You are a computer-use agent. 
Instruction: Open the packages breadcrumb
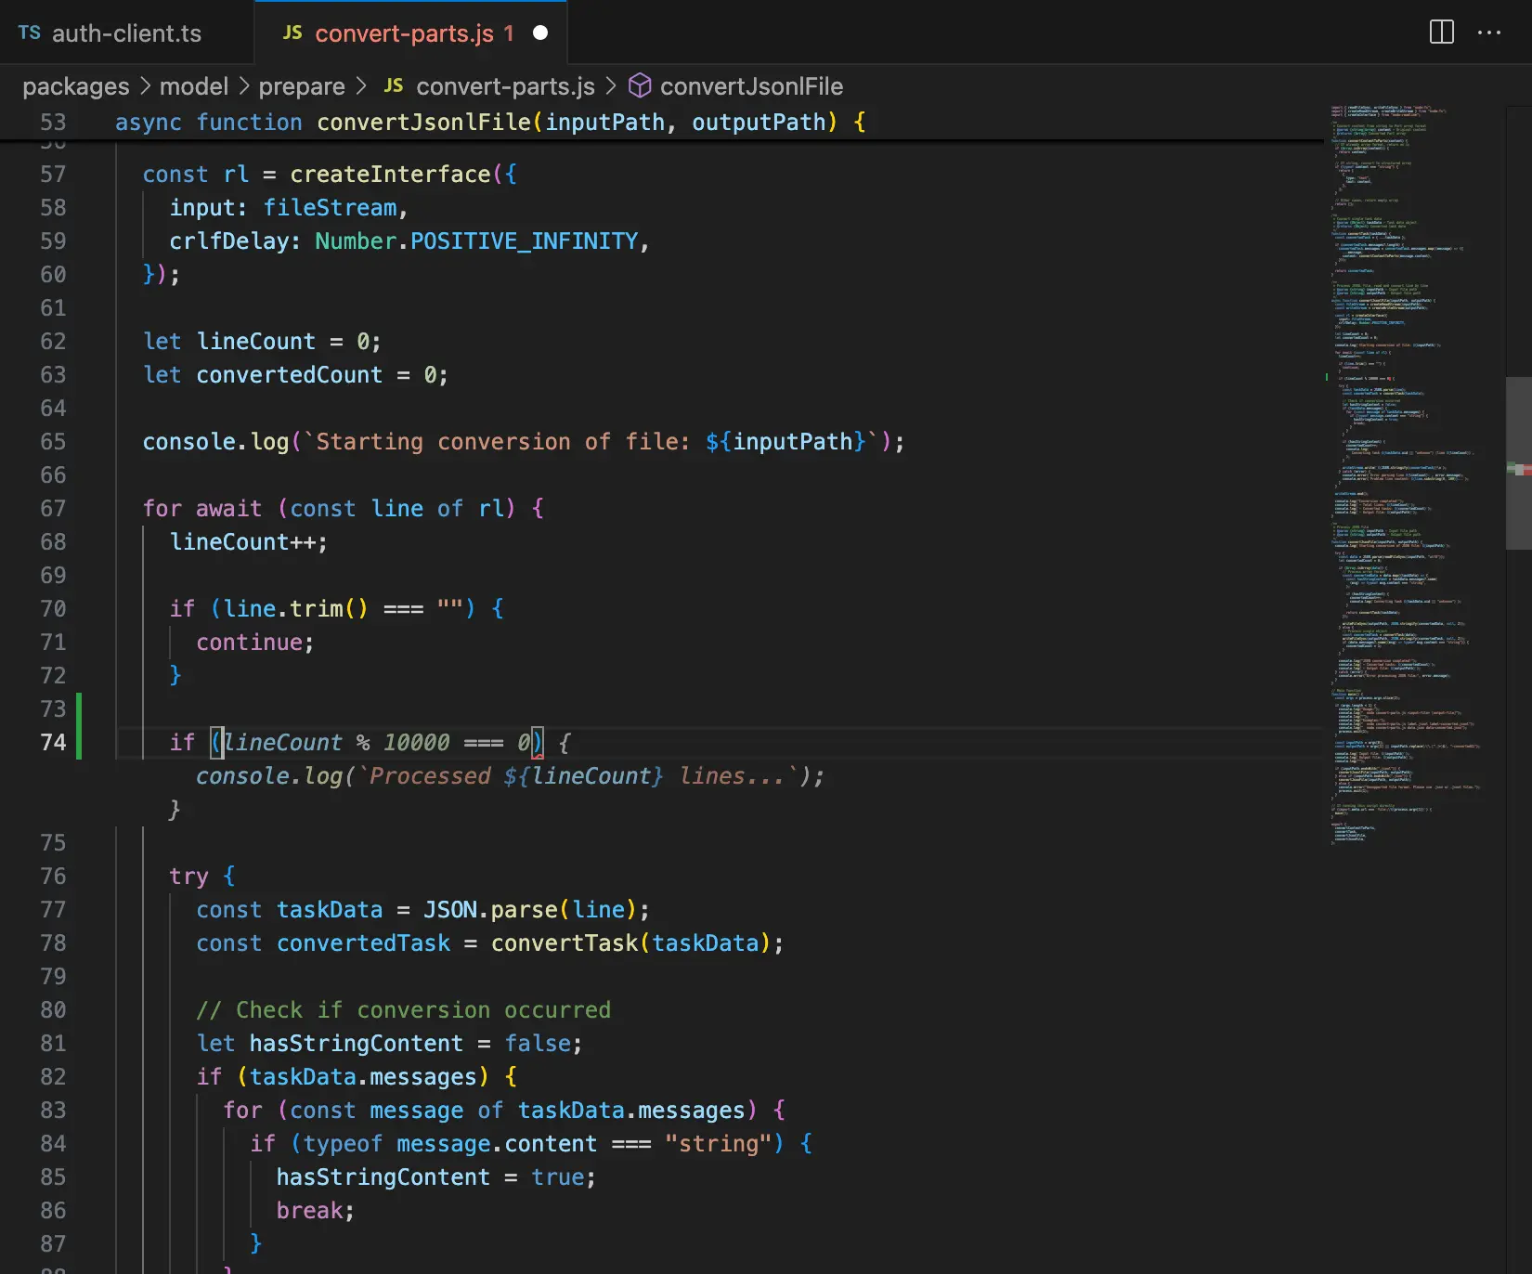[x=76, y=86]
